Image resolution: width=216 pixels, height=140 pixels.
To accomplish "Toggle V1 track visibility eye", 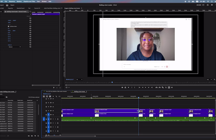I will (53, 115).
